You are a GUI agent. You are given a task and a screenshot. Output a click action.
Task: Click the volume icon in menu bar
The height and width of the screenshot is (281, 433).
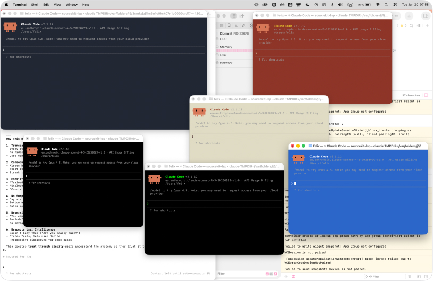tap(341, 5)
